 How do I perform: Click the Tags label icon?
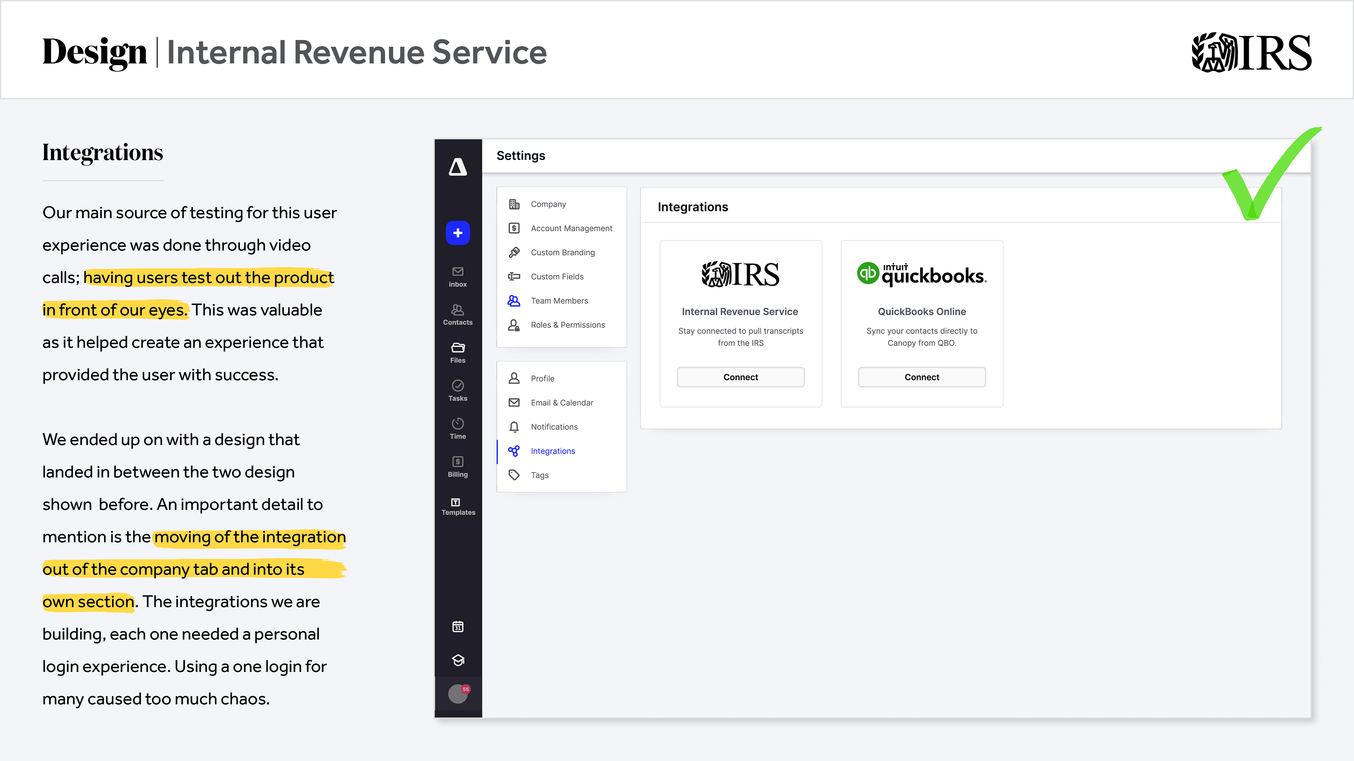pos(514,475)
